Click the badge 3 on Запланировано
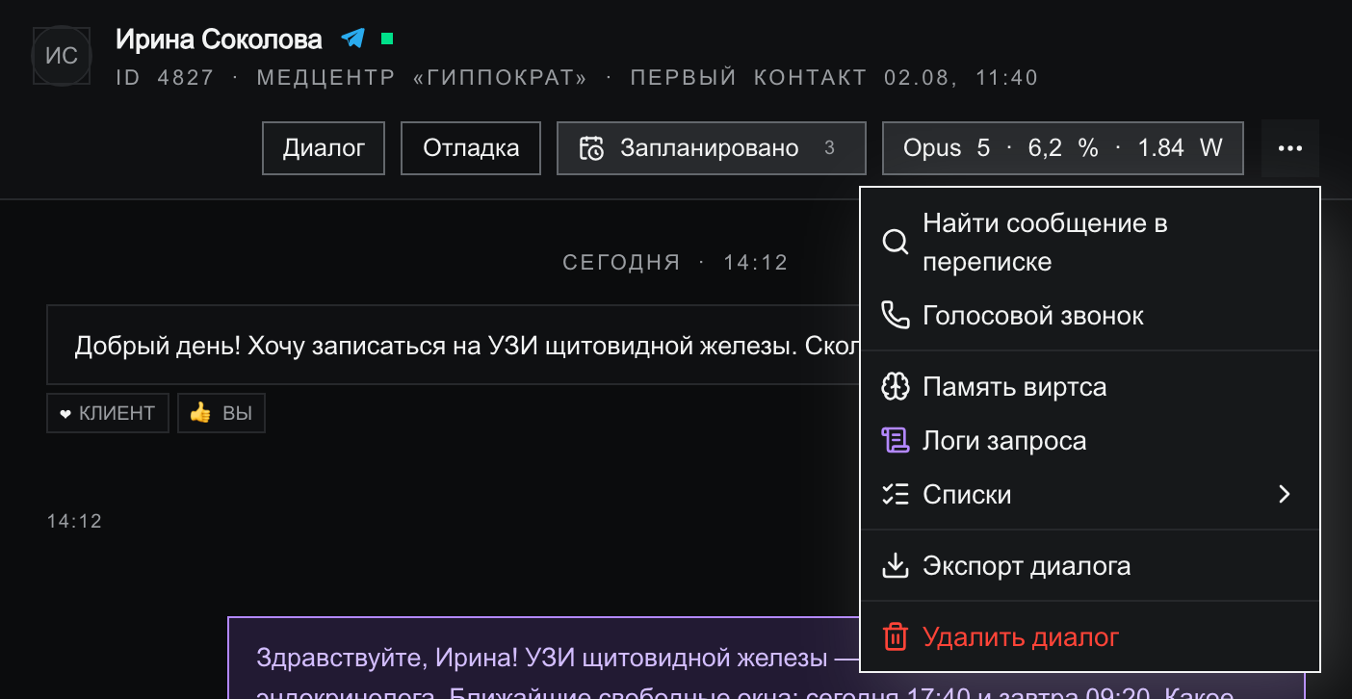Image resolution: width=1352 pixels, height=699 pixels. [x=830, y=148]
